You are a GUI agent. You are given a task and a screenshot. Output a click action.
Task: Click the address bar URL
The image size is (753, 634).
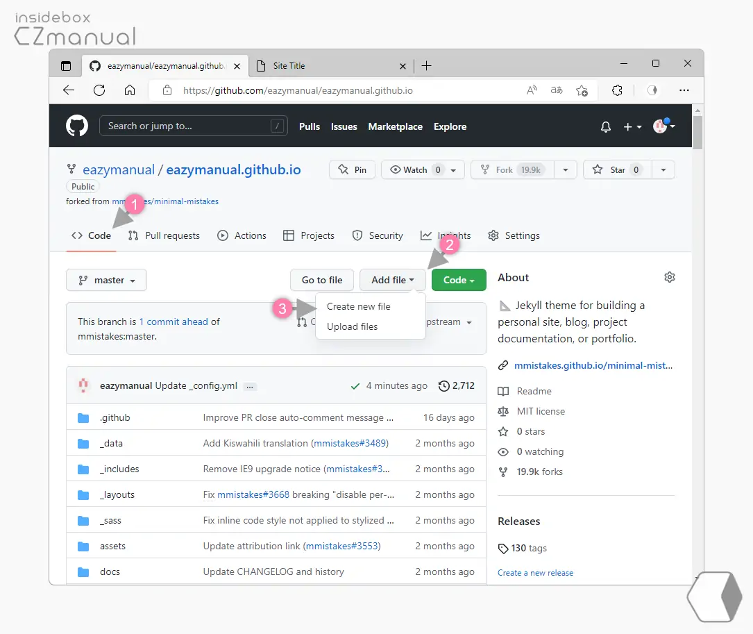(298, 90)
